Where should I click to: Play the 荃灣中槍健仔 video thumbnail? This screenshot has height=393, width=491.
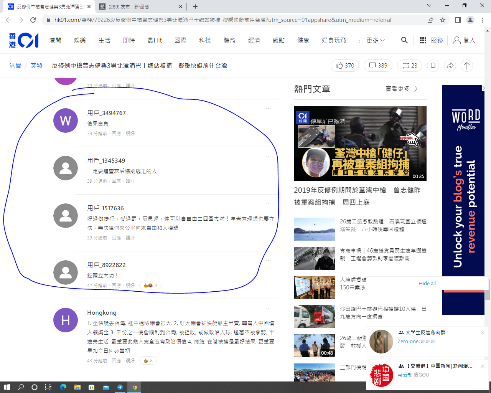pos(360,144)
